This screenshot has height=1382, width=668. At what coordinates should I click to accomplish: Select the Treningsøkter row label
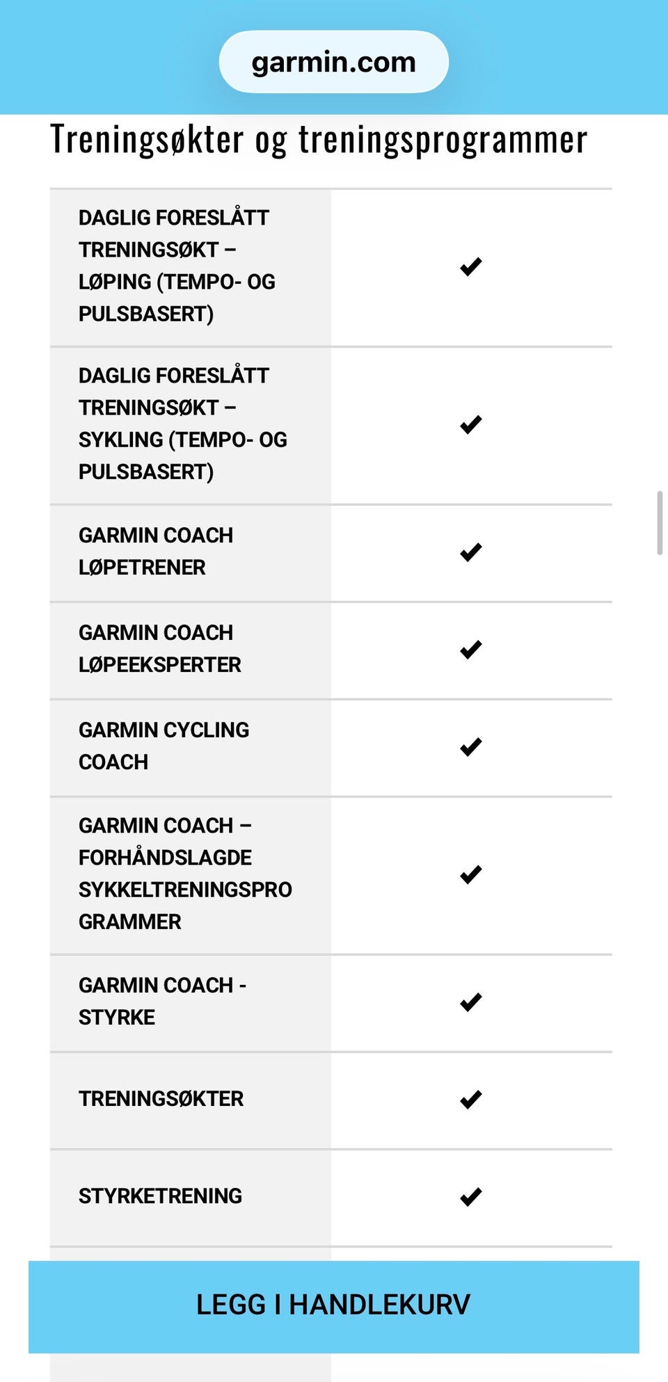(x=161, y=1099)
